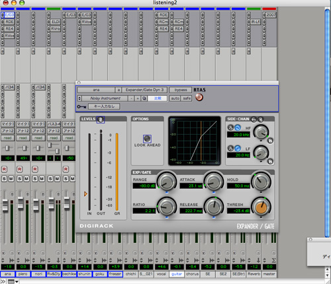Viewport: 331px width, 284px height.
Task: Select the freezer track name
Action: click(115, 274)
